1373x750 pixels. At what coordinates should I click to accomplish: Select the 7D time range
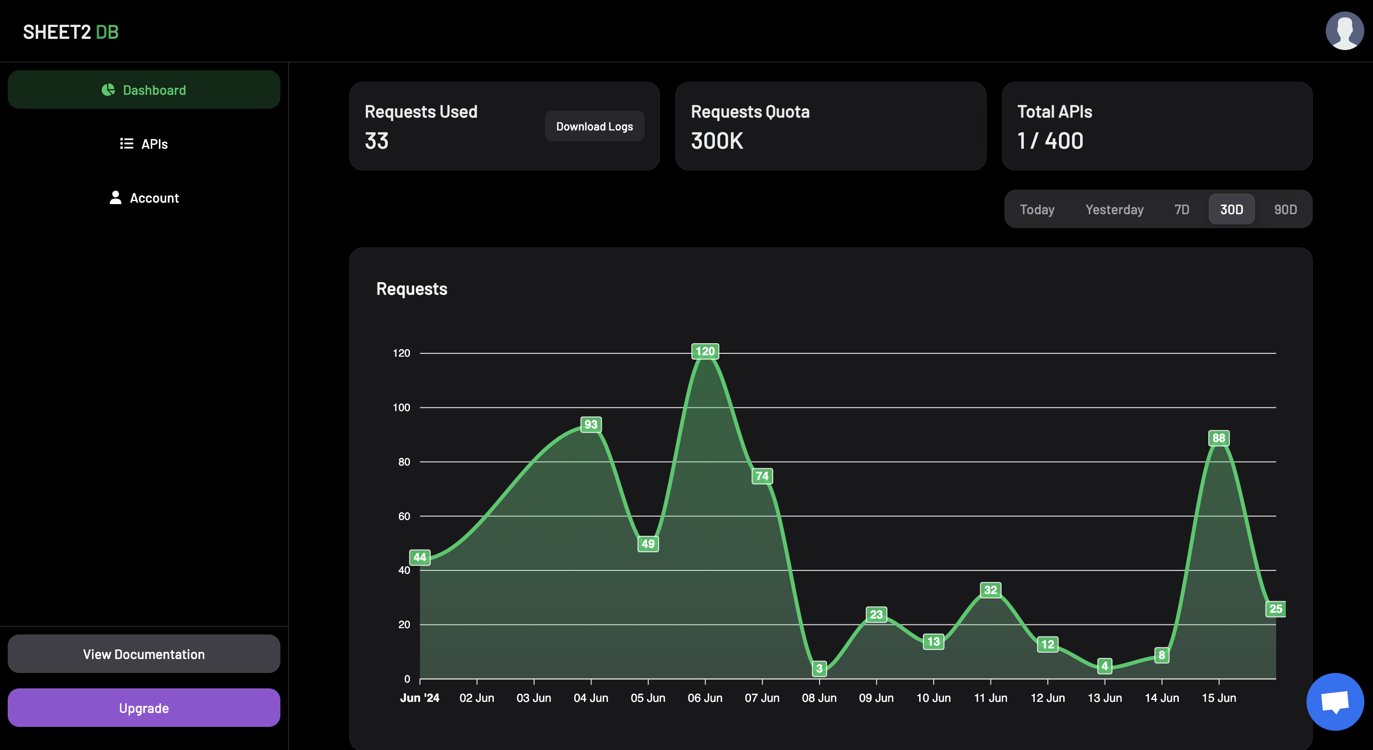1181,209
